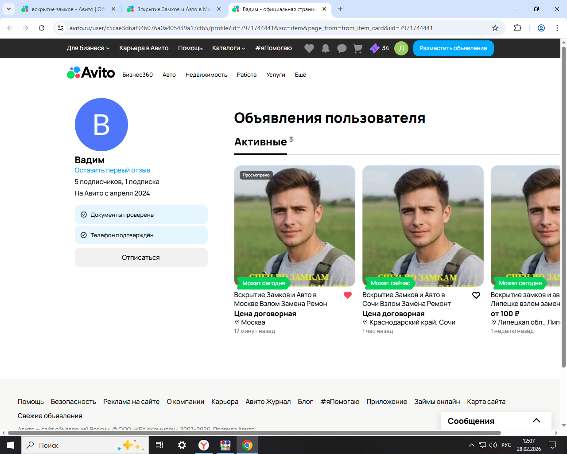This screenshot has height=454, width=567.
Task: Click the Avito logo
Action: click(x=91, y=73)
